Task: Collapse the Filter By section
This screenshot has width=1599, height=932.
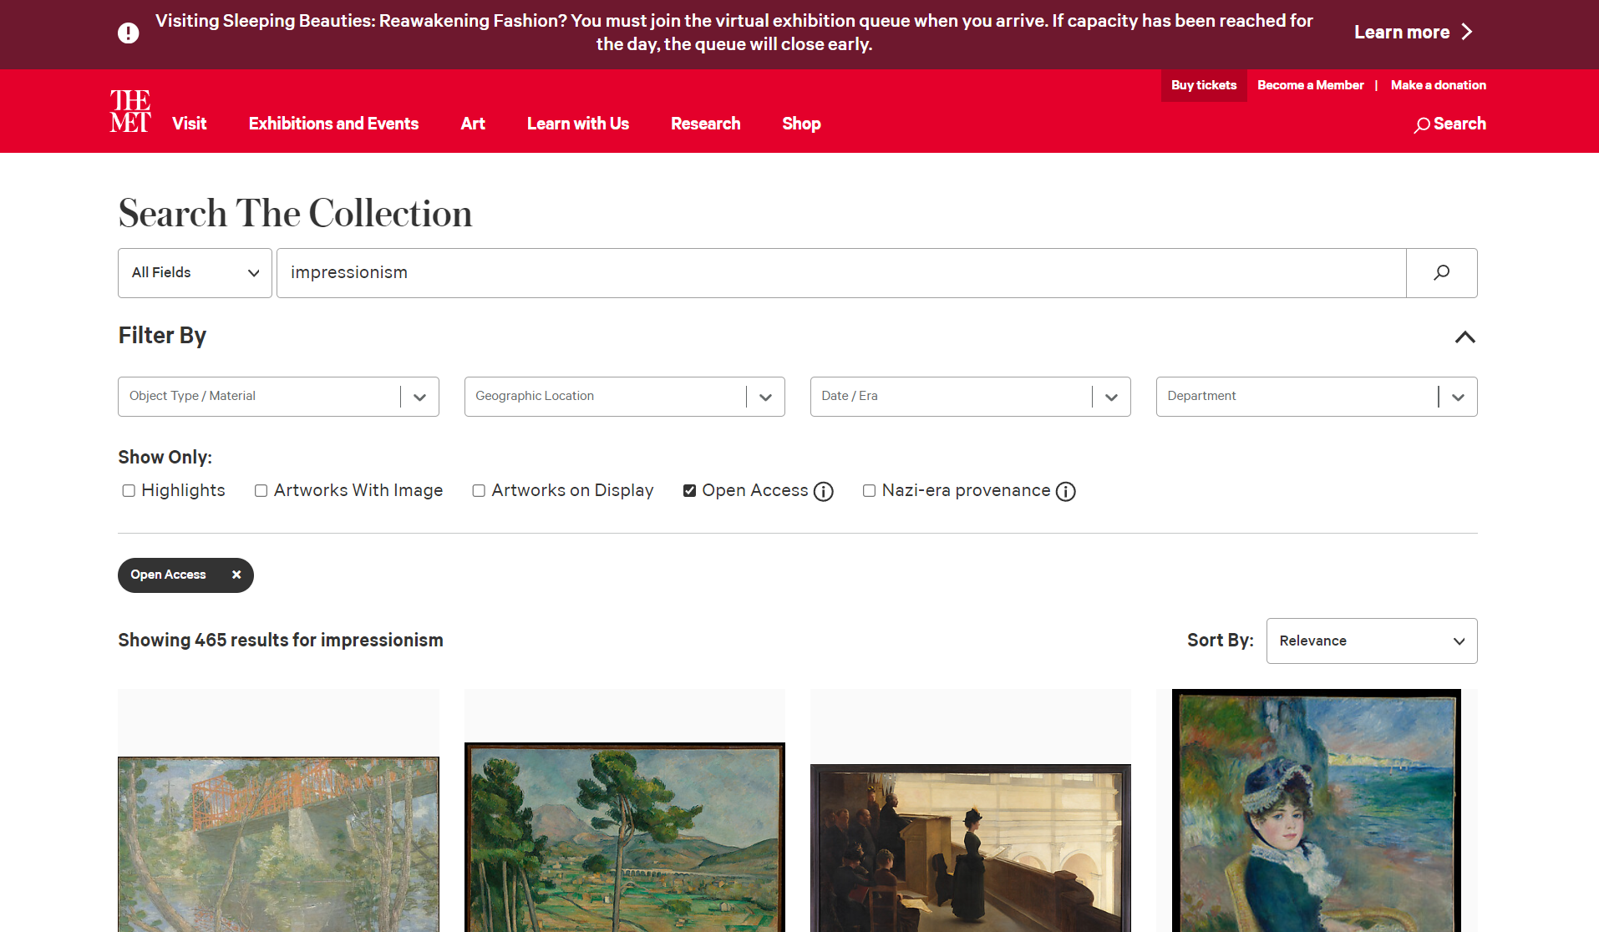Action: [1464, 337]
